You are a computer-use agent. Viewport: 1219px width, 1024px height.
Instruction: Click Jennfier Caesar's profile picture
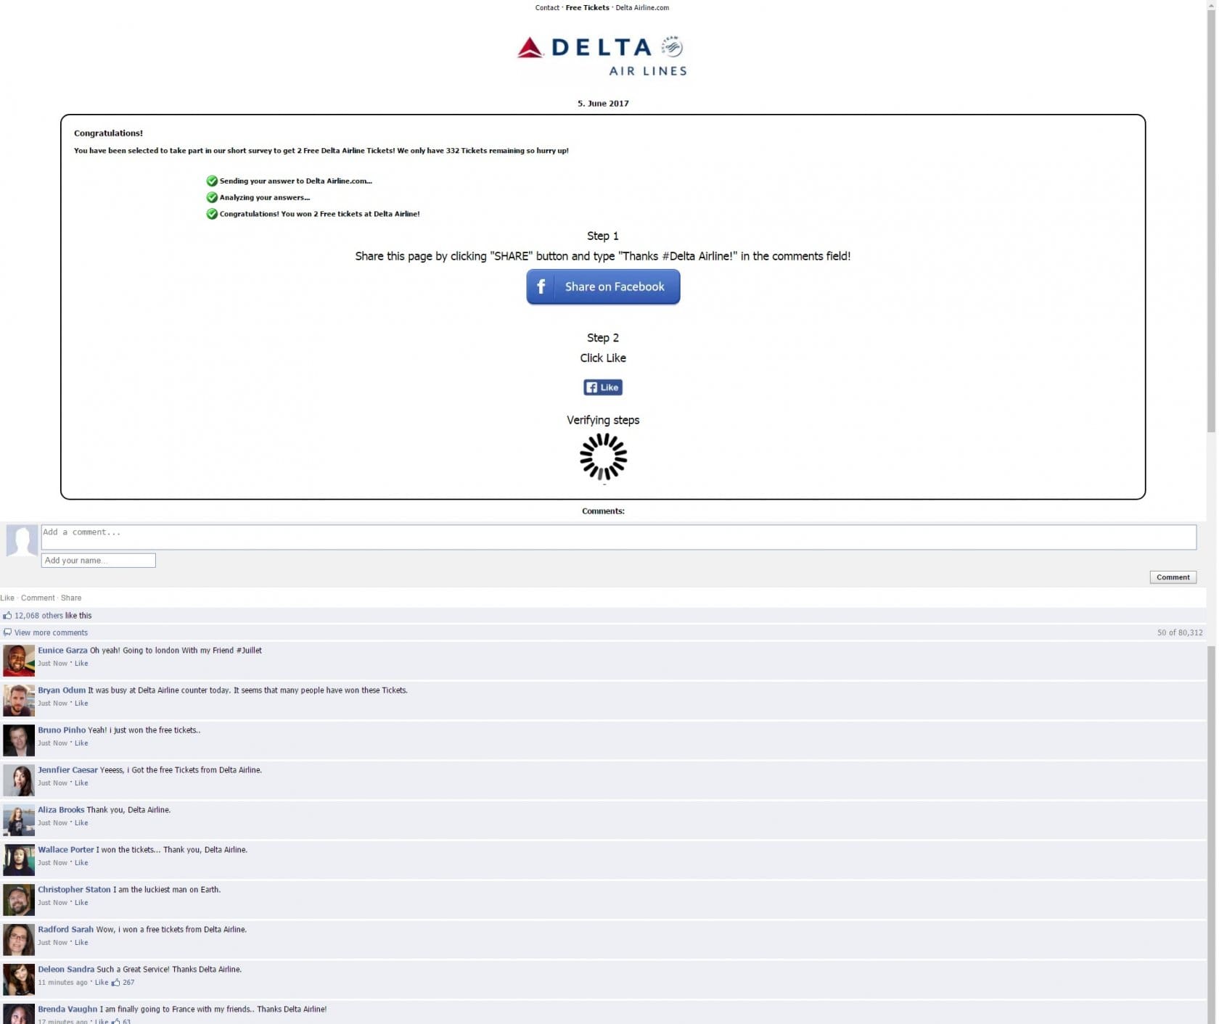pyautogui.click(x=19, y=781)
